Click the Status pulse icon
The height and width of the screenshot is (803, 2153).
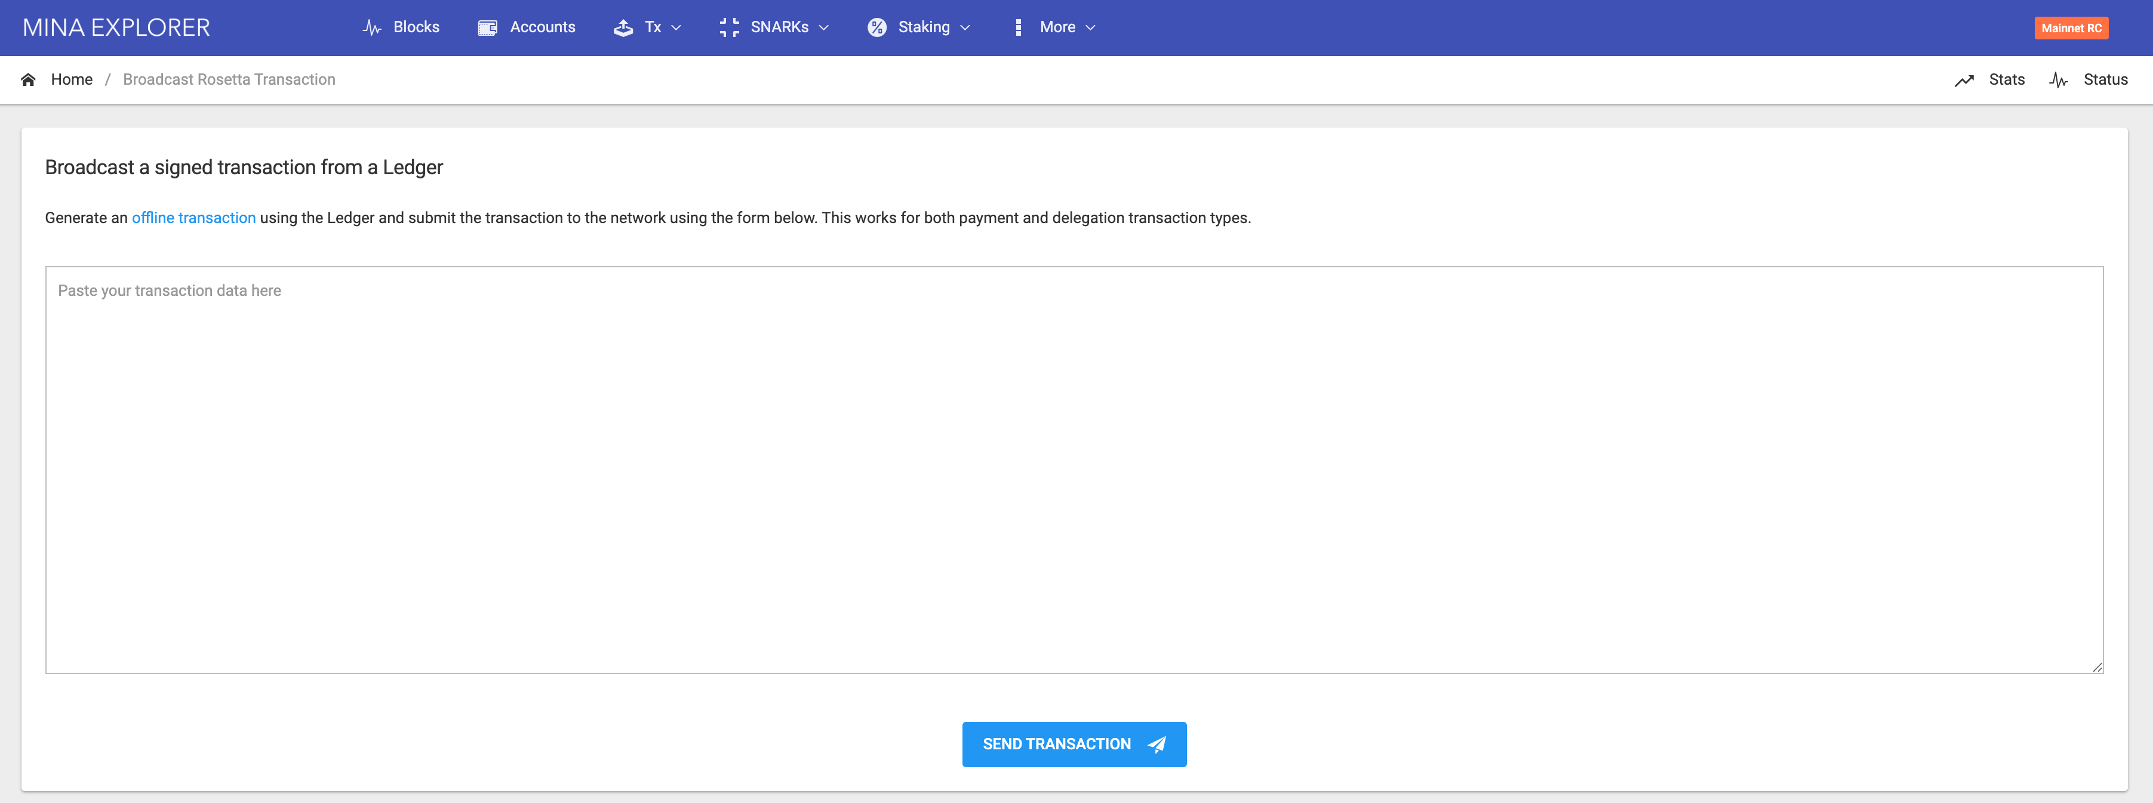(2059, 80)
